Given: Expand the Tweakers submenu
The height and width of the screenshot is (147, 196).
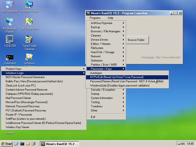Looking at the screenshot, I should point(106,106).
